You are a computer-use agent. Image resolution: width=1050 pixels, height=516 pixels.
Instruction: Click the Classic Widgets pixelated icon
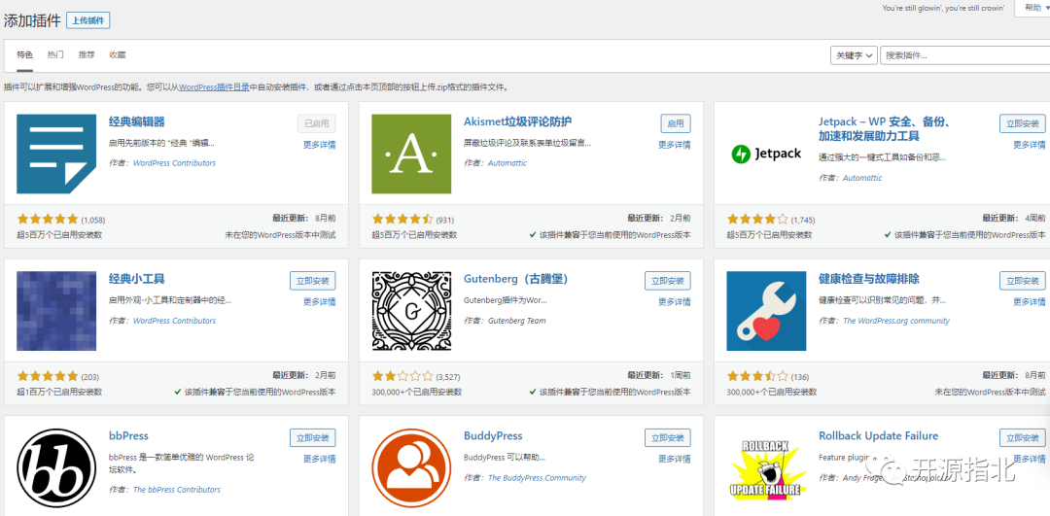[56, 311]
